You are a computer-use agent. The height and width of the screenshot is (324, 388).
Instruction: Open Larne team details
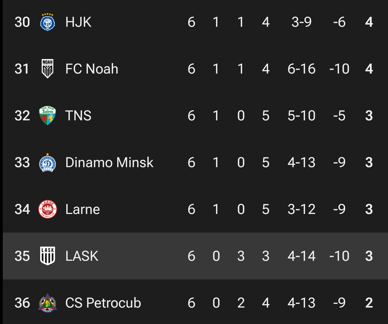(x=82, y=209)
